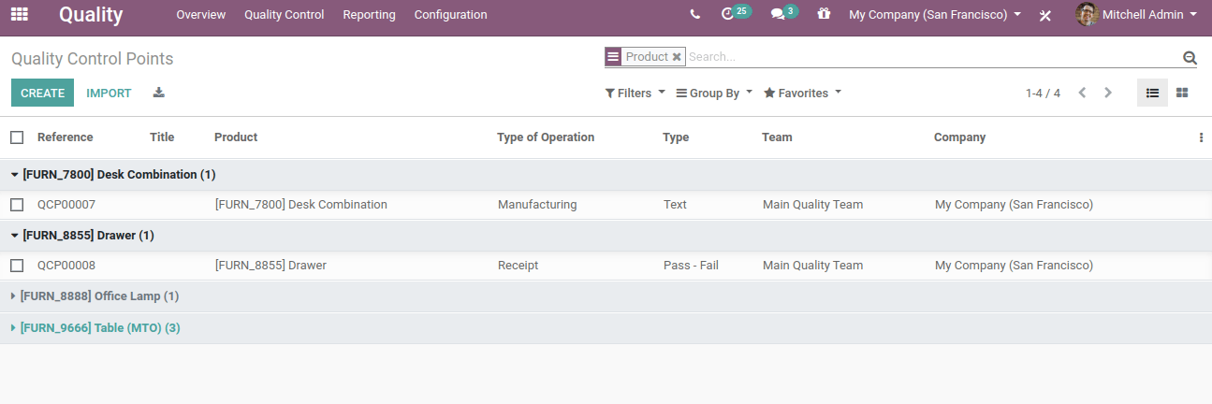
Task: Sort by the Product column header
Action: coord(236,137)
